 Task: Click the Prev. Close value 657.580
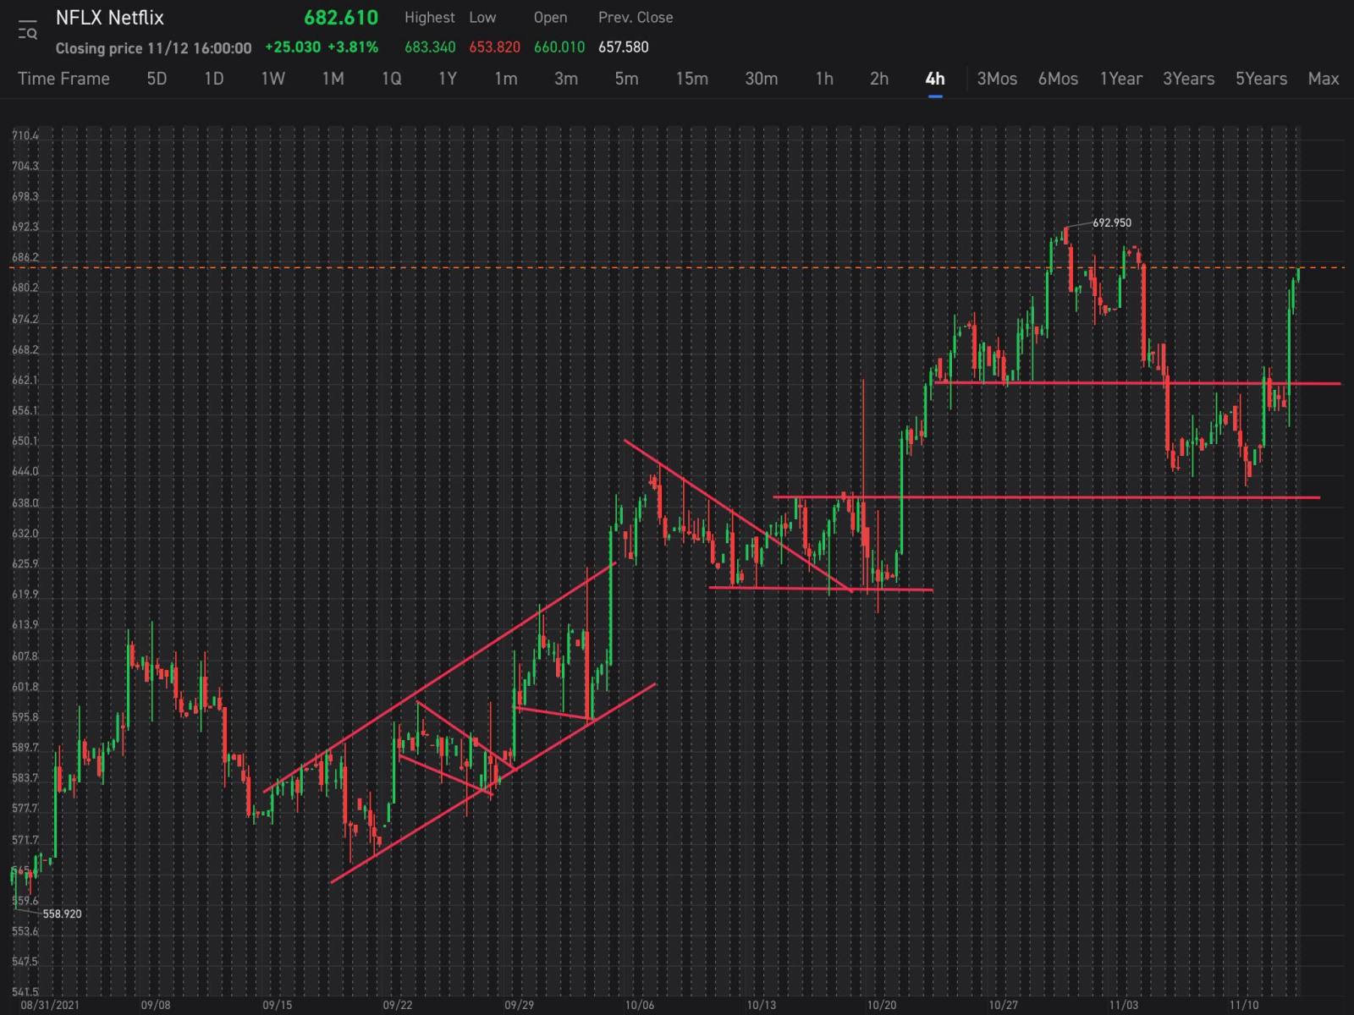click(624, 47)
